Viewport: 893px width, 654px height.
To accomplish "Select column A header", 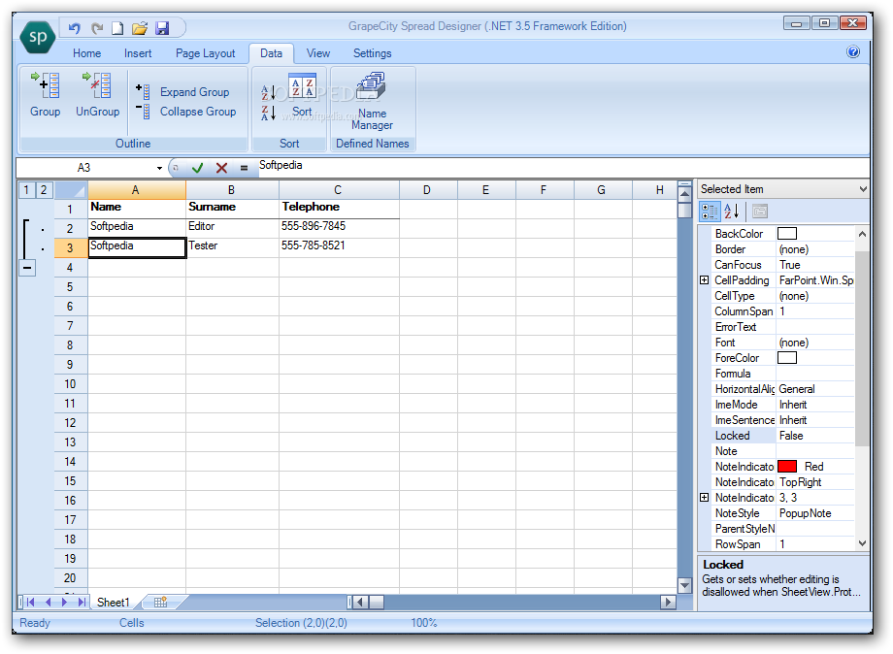I will coord(137,189).
